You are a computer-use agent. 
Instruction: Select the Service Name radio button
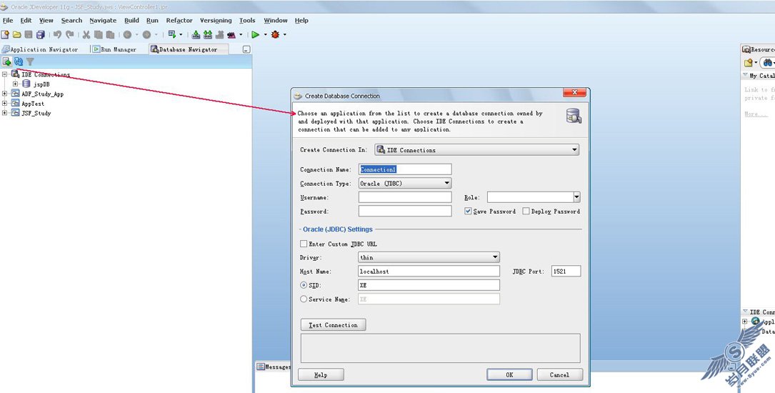[x=304, y=299]
